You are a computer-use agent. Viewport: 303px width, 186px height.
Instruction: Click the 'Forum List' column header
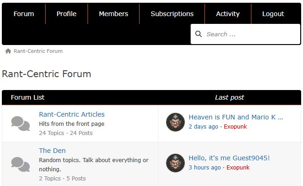tap(28, 97)
